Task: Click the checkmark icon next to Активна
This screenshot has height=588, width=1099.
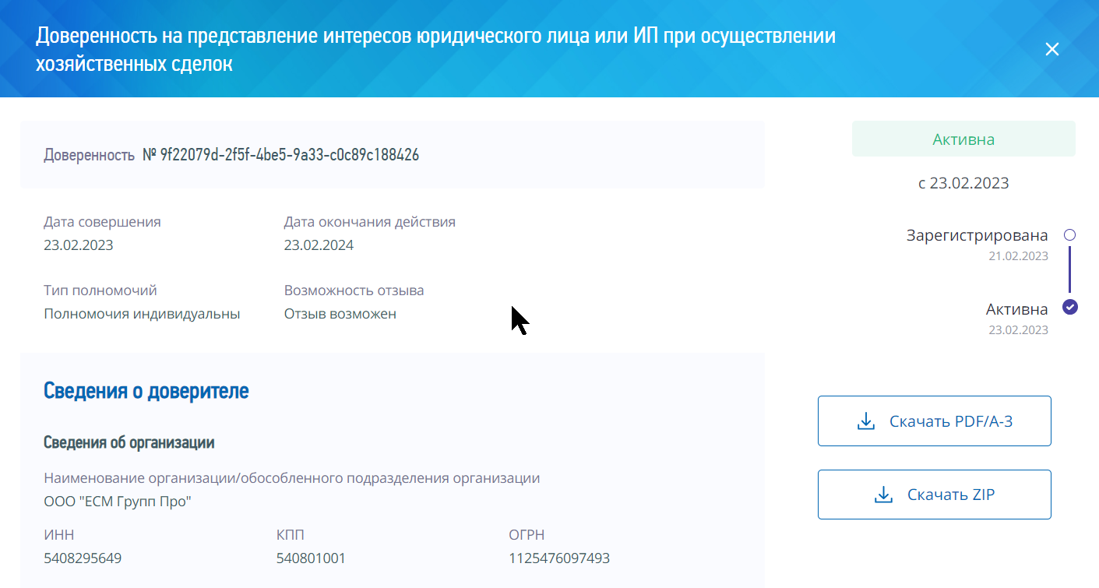Action: 1070,307
